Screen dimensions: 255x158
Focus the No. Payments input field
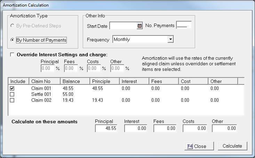[x=184, y=26]
